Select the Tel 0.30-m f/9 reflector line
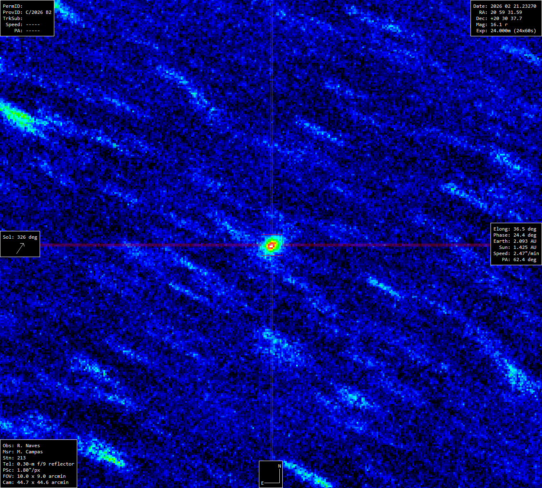542x488 pixels. [38, 464]
